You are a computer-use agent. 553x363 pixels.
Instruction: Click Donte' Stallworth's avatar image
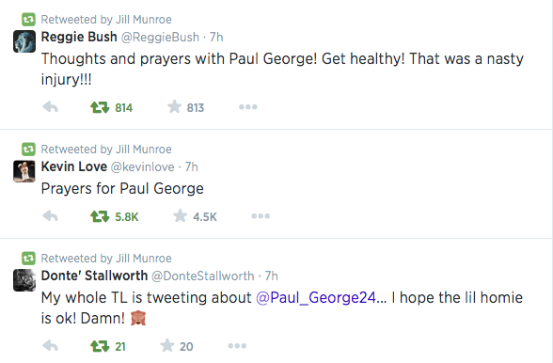[24, 280]
